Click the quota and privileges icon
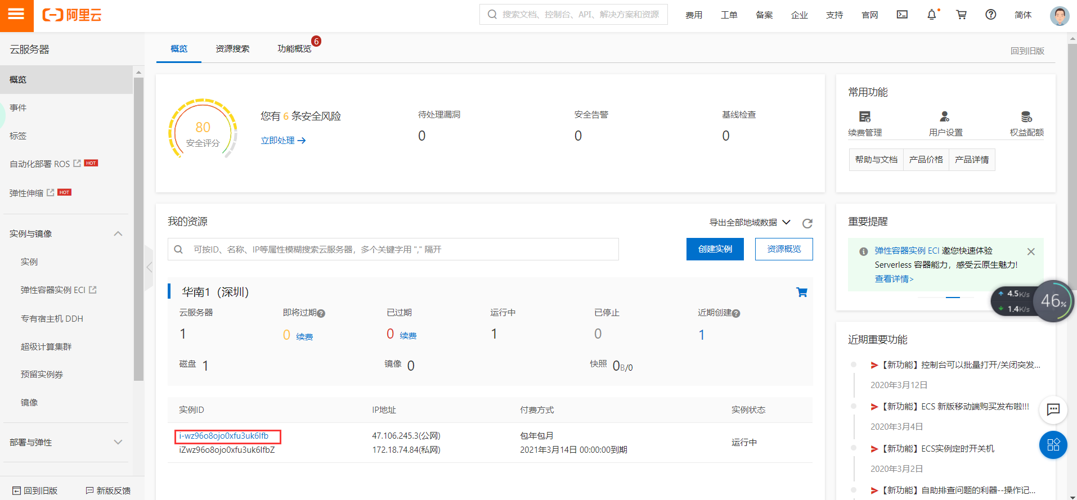This screenshot has width=1077, height=500. [x=1026, y=117]
